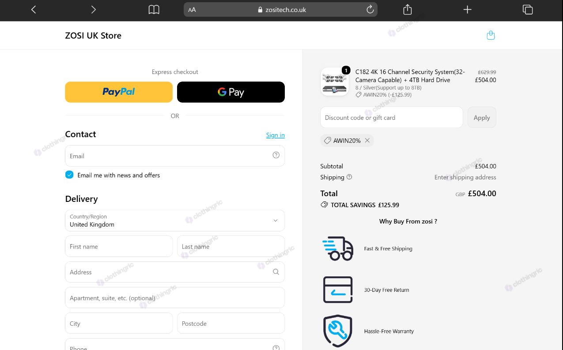Screen dimensions: 563x350
Task: Click the Why Buy From zosi ? heading
Action: (x=408, y=221)
